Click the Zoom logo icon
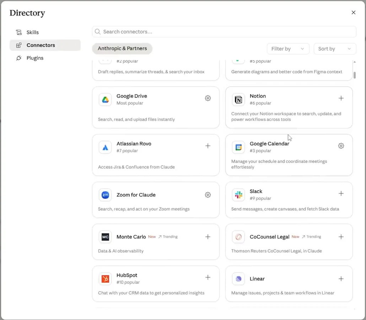Image resolution: width=366 pixels, height=320 pixels. pyautogui.click(x=105, y=195)
